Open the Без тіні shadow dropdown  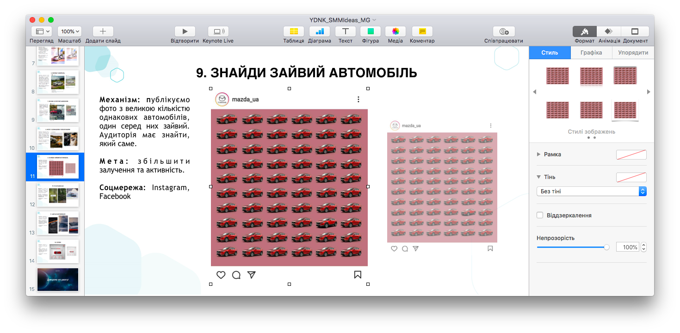(x=591, y=191)
